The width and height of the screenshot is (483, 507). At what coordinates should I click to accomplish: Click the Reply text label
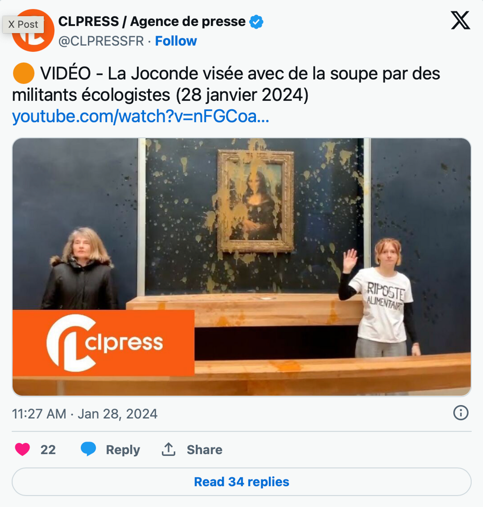pyautogui.click(x=123, y=450)
